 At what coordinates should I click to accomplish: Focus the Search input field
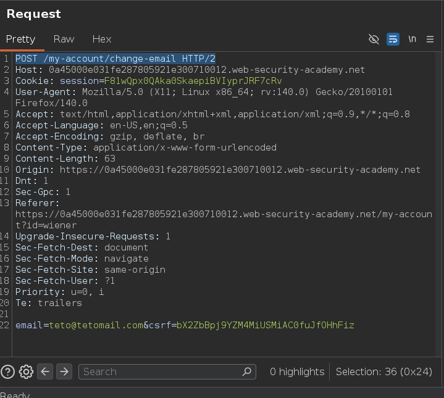(167, 371)
